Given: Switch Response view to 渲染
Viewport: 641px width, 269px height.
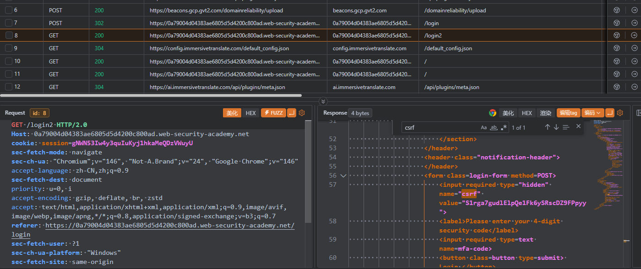Looking at the screenshot, I should pos(545,113).
